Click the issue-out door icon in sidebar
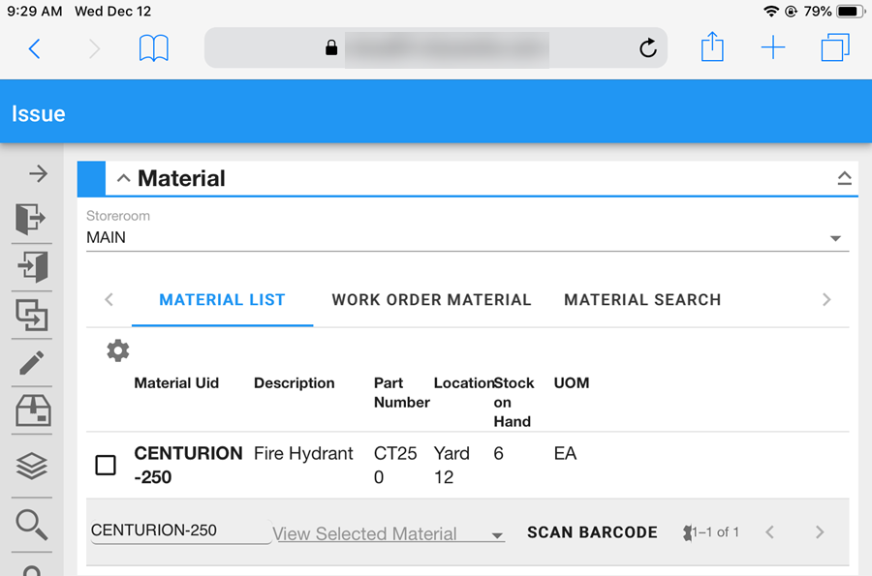 (31, 220)
